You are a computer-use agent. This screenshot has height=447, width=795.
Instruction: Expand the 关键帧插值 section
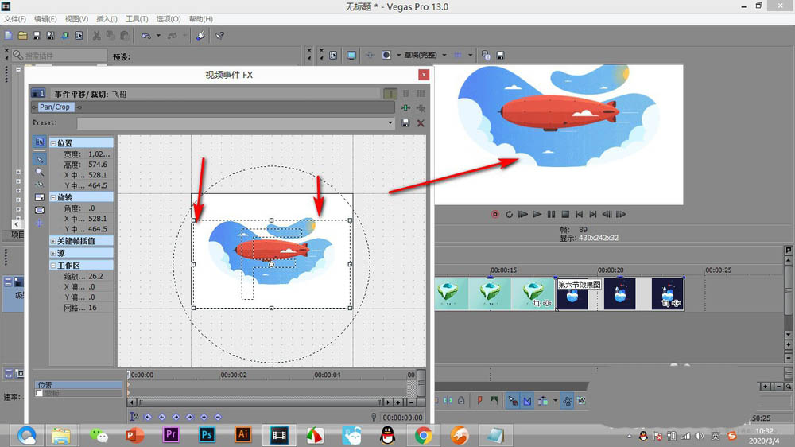pyautogui.click(x=53, y=241)
